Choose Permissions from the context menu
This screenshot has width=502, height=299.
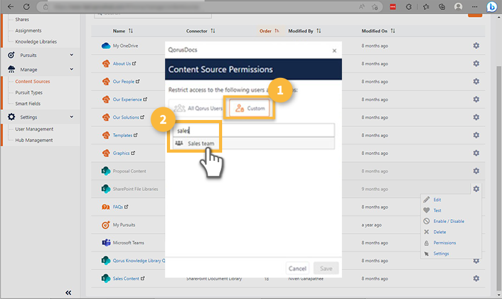(444, 242)
